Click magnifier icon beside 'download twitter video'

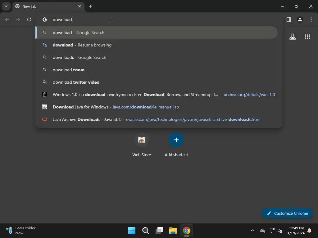tap(45, 82)
